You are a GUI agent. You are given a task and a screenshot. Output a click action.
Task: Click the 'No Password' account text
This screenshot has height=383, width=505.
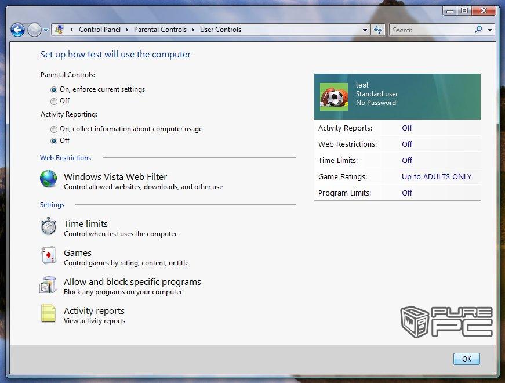[x=376, y=103]
